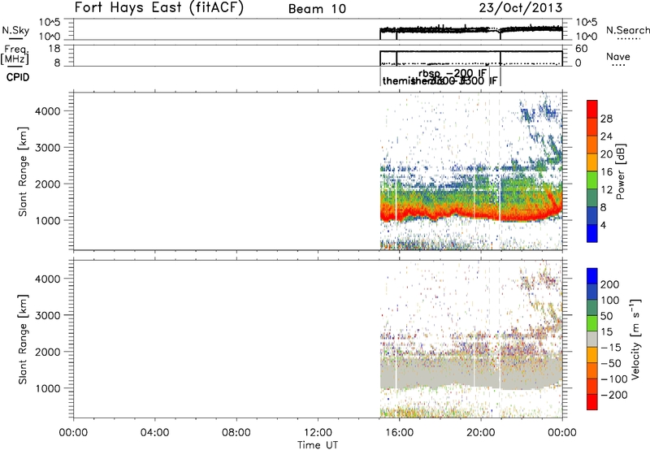Click the red bottom of velocity colorbar

click(592, 402)
